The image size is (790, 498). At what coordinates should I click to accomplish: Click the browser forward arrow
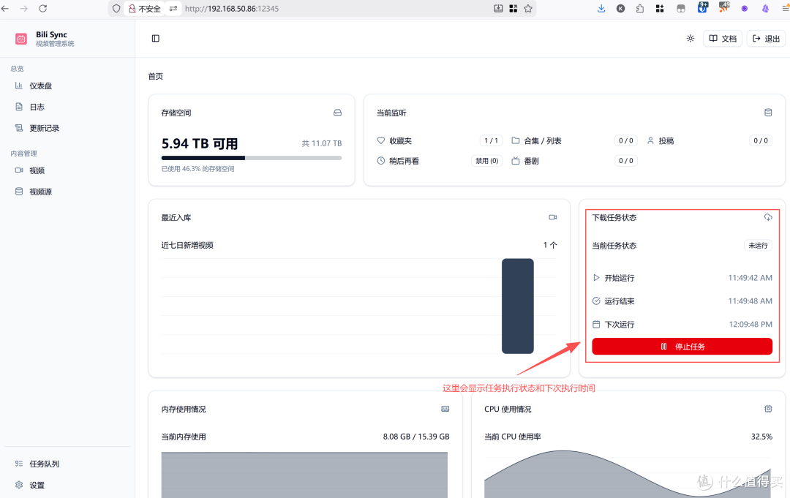(23, 9)
